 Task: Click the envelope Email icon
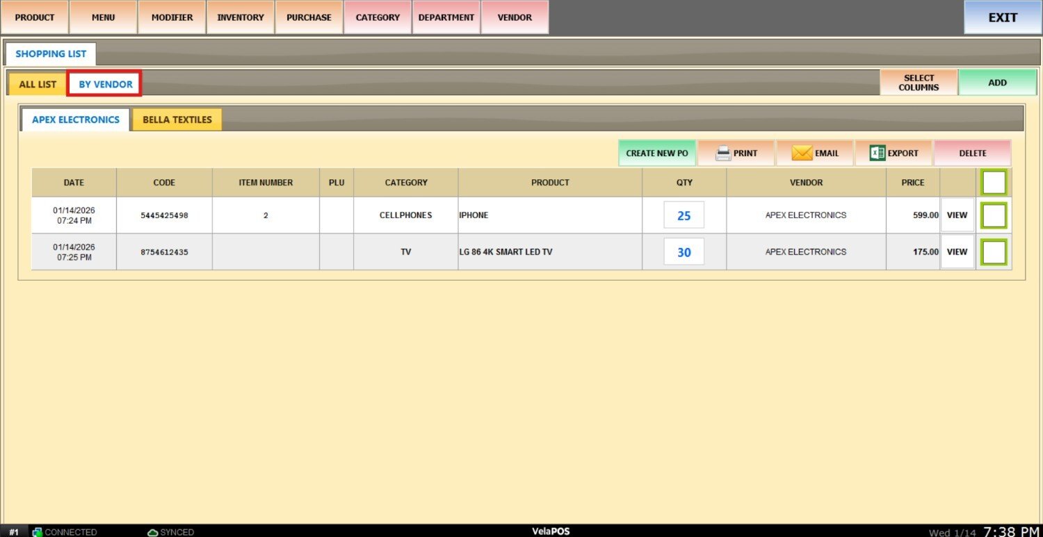[x=802, y=154]
